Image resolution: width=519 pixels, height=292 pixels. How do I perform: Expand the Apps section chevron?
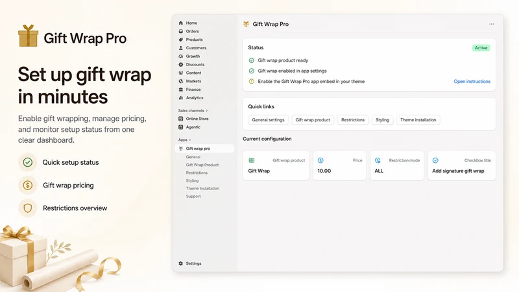tap(190, 140)
